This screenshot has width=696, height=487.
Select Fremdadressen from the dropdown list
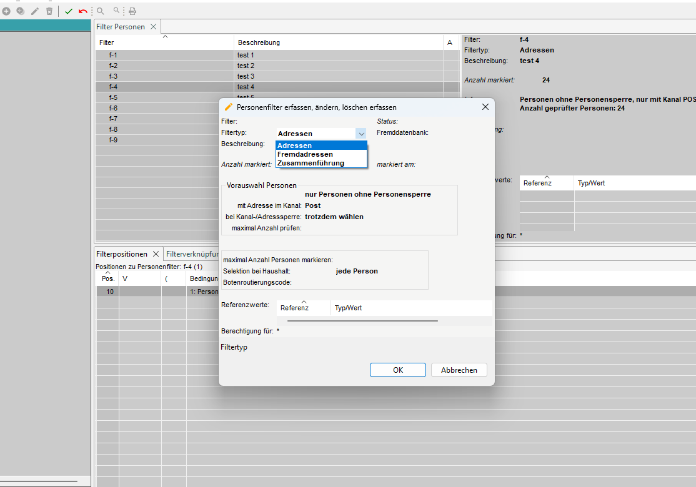click(305, 154)
